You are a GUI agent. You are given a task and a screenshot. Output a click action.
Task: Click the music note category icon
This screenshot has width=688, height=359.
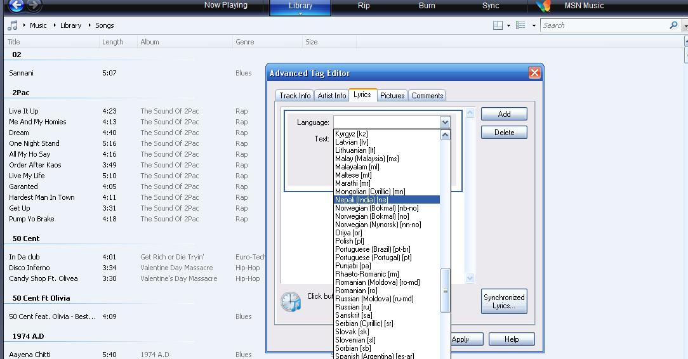[x=13, y=25]
